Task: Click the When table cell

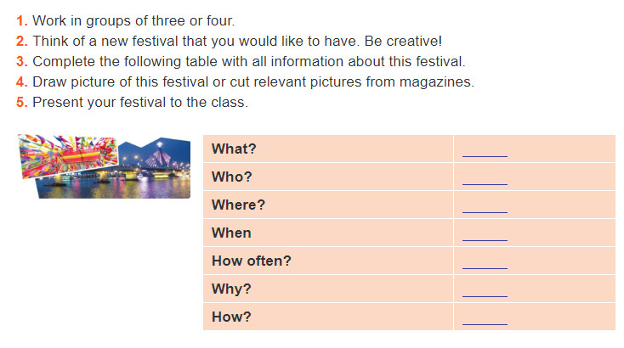Action: (328, 233)
